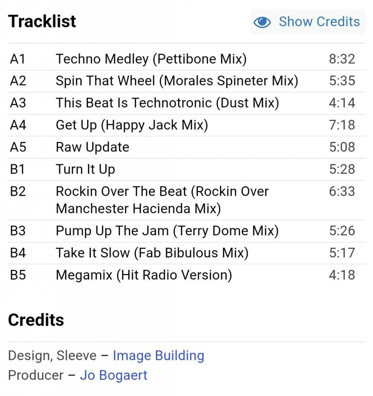Screen dimensions: 373x396
Task: Click track This Beat Is Technotronic (Dust Mix)
Action: click(x=167, y=103)
